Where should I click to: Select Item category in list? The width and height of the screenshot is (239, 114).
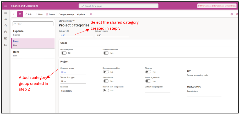click(x=33, y=54)
